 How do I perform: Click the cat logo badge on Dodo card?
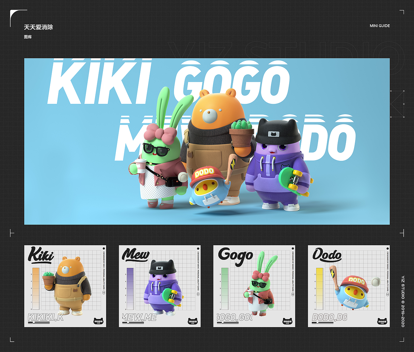point(382,321)
